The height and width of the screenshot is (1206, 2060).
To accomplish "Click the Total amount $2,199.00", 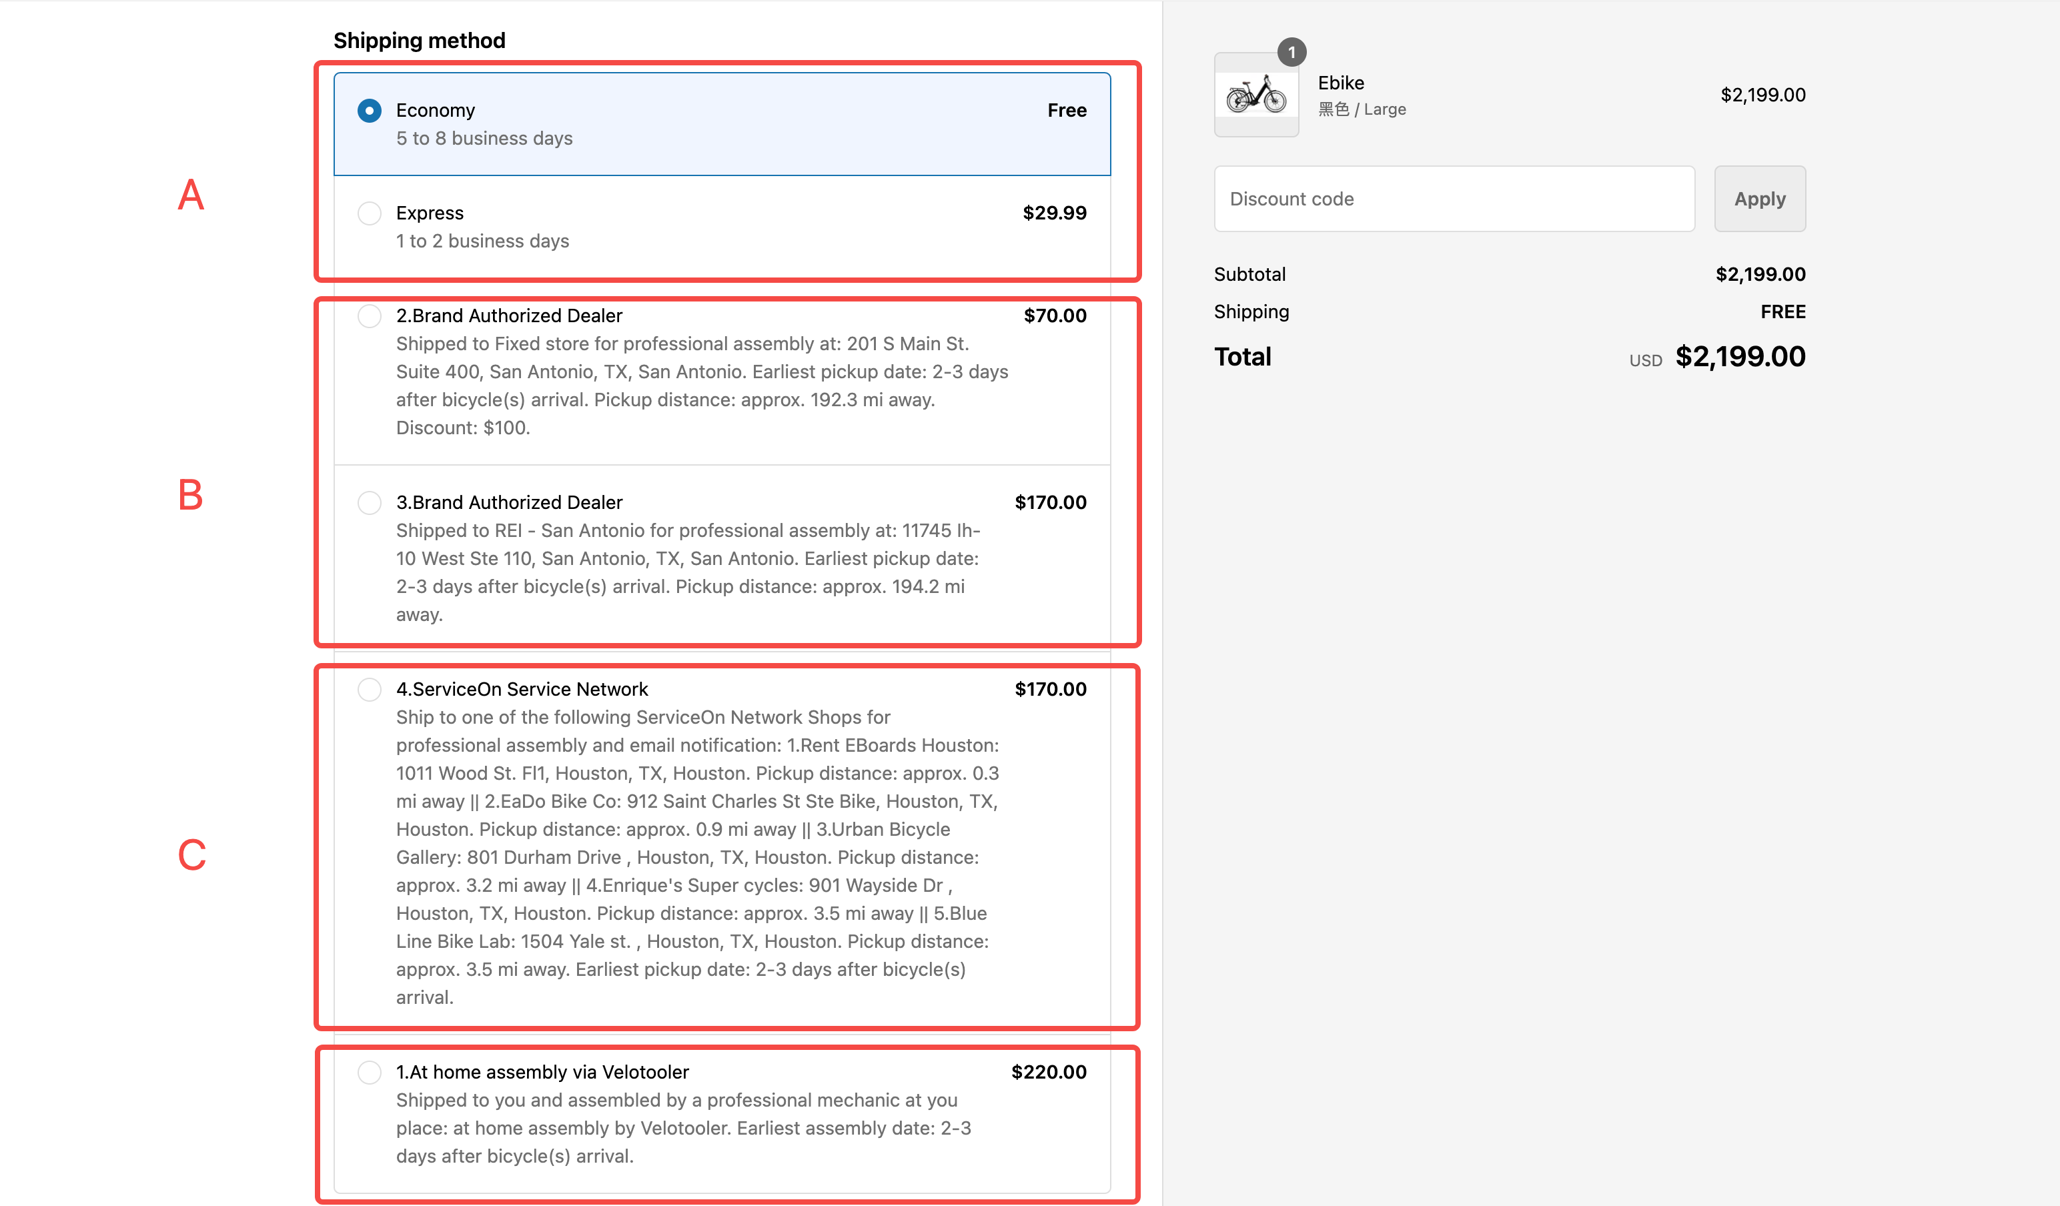I will (1740, 356).
